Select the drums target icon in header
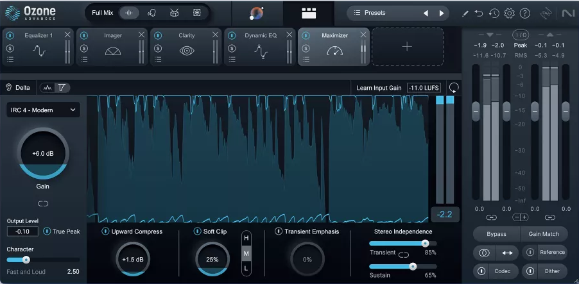579x284 pixels. point(175,13)
